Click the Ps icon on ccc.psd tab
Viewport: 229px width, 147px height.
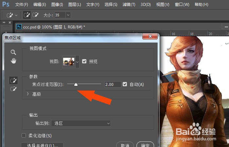click(19, 27)
